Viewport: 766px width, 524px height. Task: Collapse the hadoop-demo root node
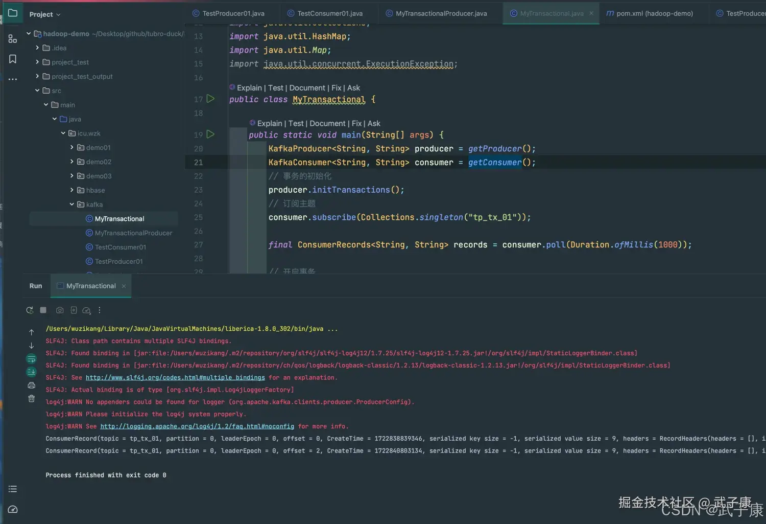pos(29,34)
